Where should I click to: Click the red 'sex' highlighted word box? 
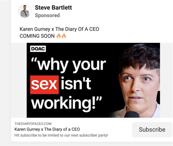[x=44, y=85]
